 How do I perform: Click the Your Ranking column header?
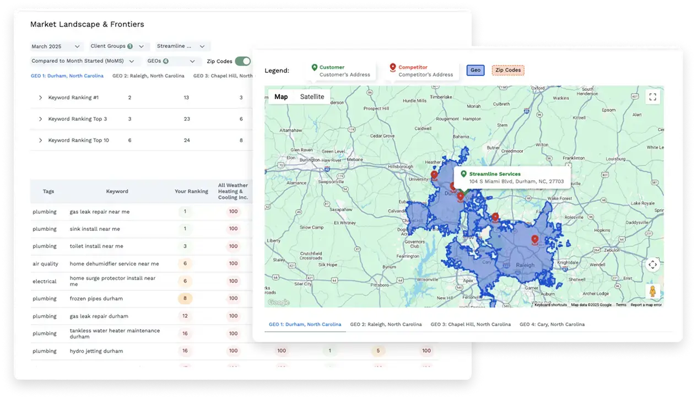click(x=191, y=192)
